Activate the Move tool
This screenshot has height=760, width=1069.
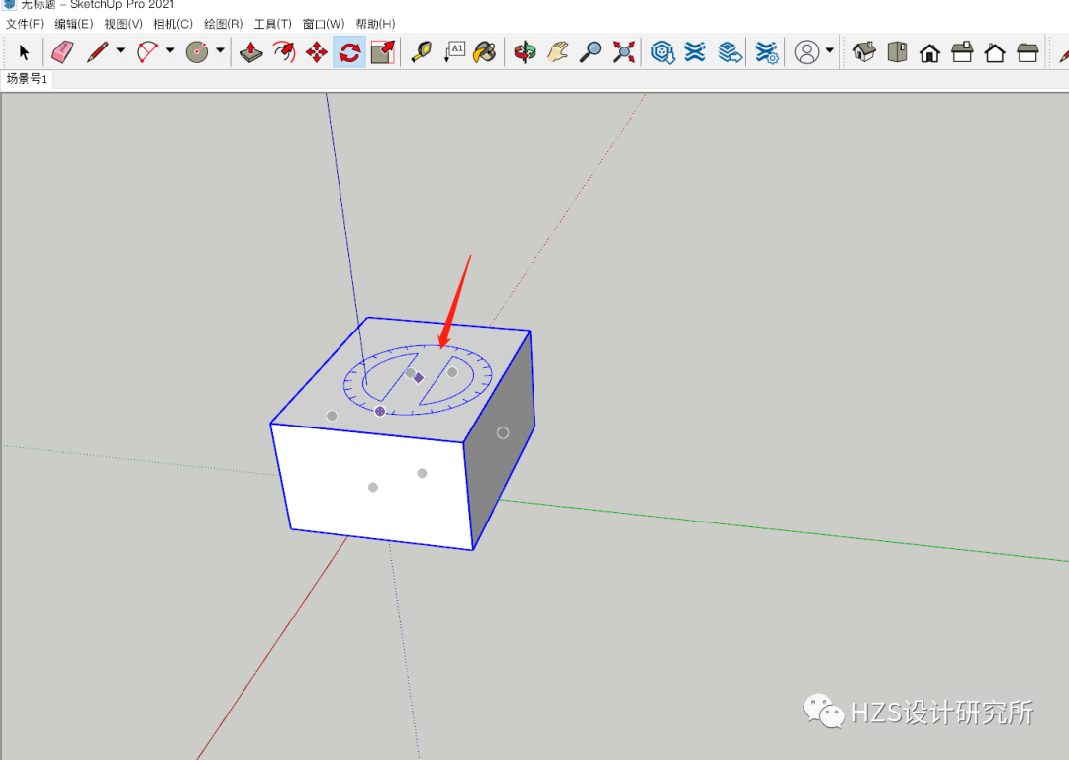coord(316,51)
